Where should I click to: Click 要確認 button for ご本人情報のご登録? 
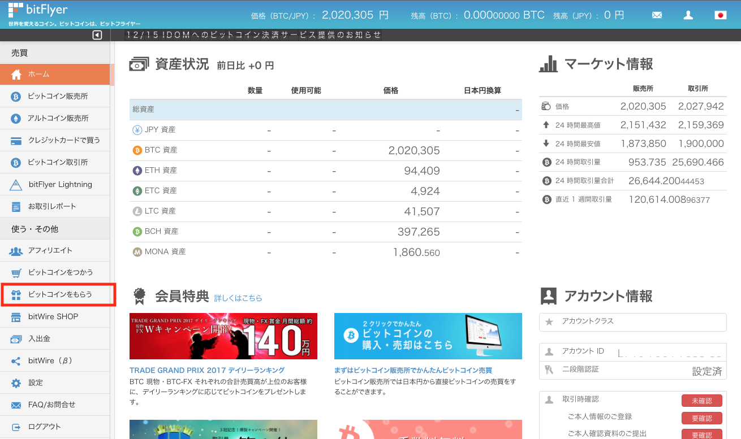pyautogui.click(x=702, y=419)
